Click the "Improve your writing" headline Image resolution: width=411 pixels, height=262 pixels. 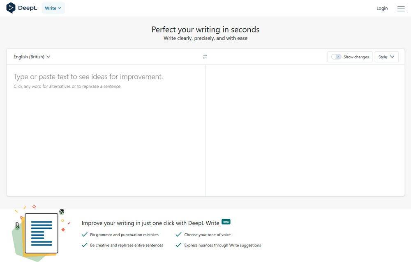pos(150,223)
